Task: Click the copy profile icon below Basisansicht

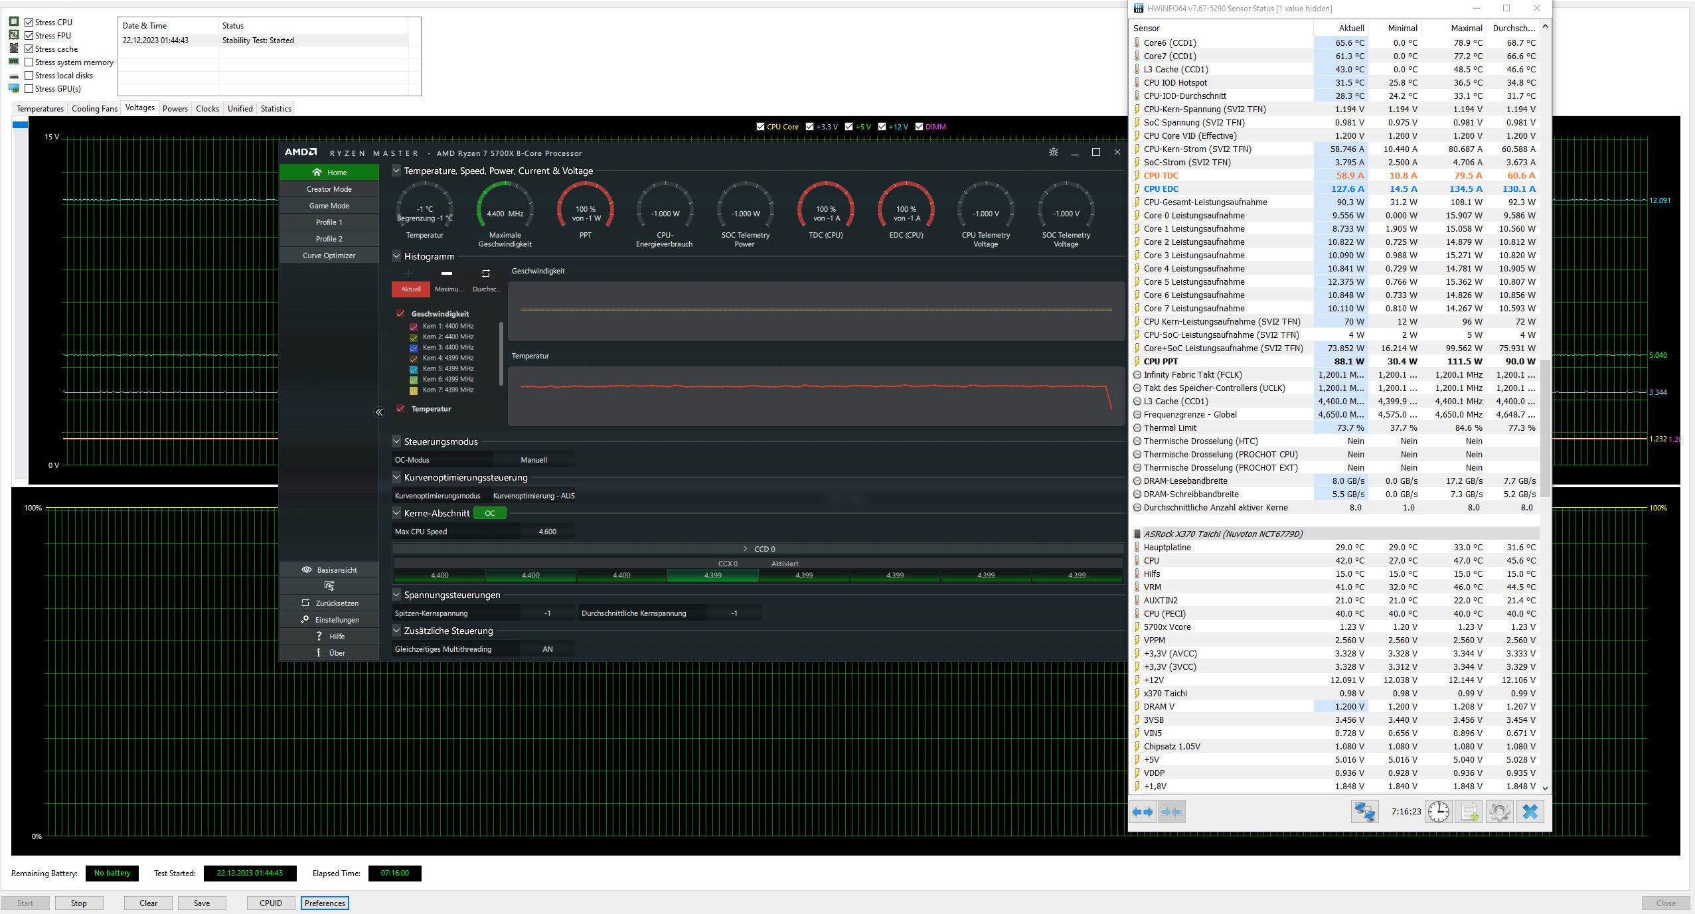Action: 329,586
